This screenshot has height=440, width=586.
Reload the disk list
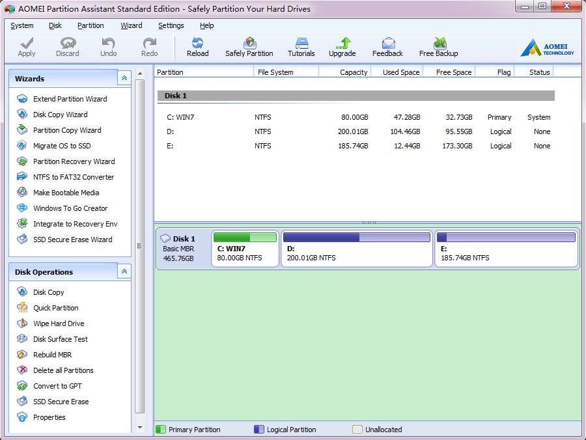(x=198, y=47)
